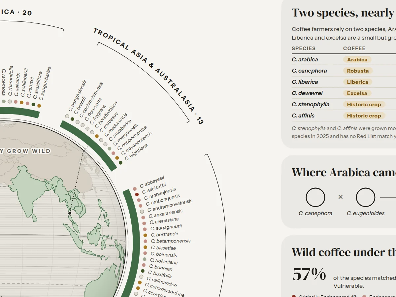Click the Robusta coffee badge
The width and height of the screenshot is (396, 297).
pyautogui.click(x=358, y=71)
